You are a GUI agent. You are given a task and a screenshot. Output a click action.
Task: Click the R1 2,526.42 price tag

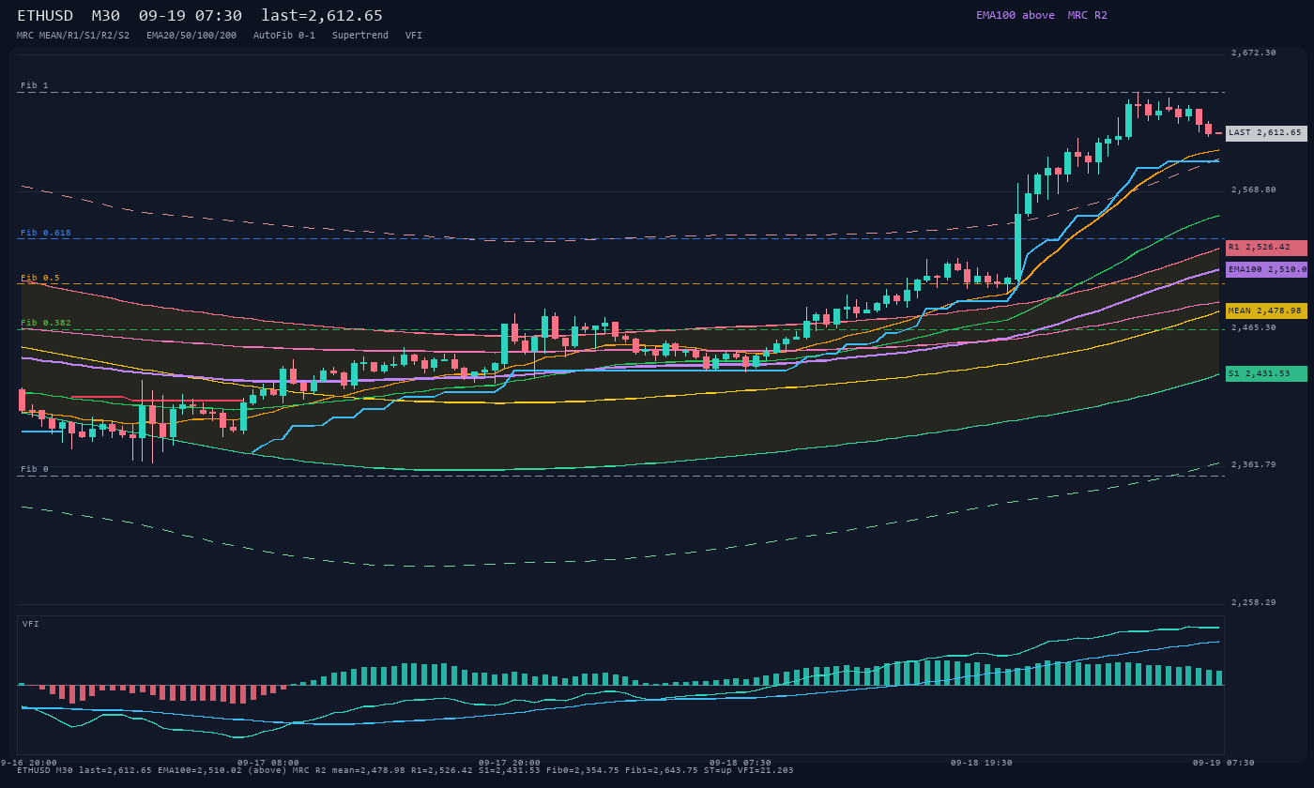tap(1266, 248)
